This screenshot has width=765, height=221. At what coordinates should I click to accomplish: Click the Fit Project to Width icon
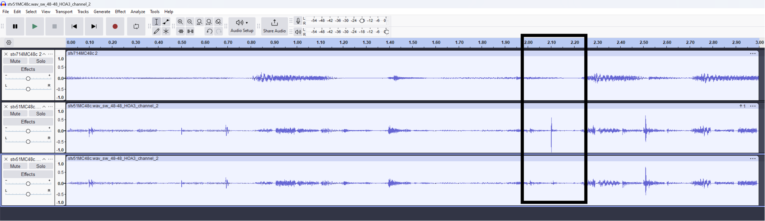209,22
